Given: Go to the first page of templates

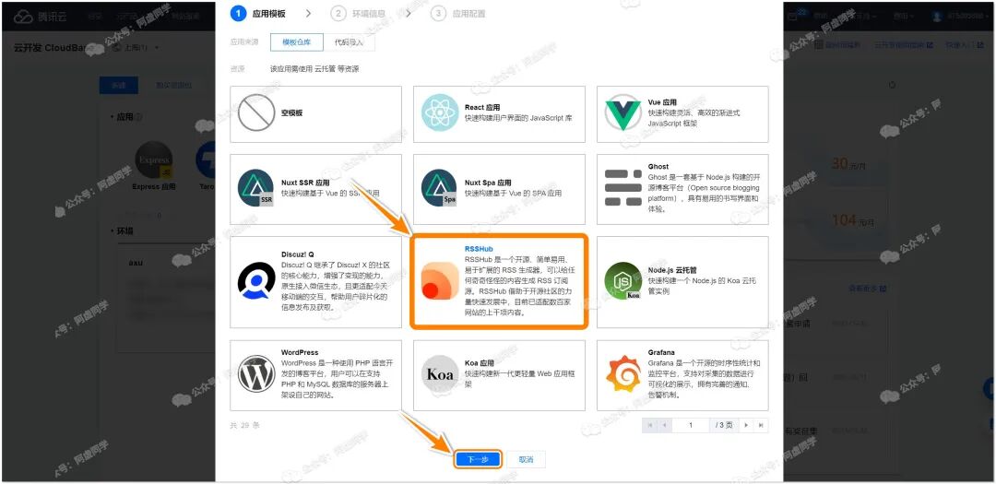Looking at the screenshot, I should pyautogui.click(x=649, y=425).
